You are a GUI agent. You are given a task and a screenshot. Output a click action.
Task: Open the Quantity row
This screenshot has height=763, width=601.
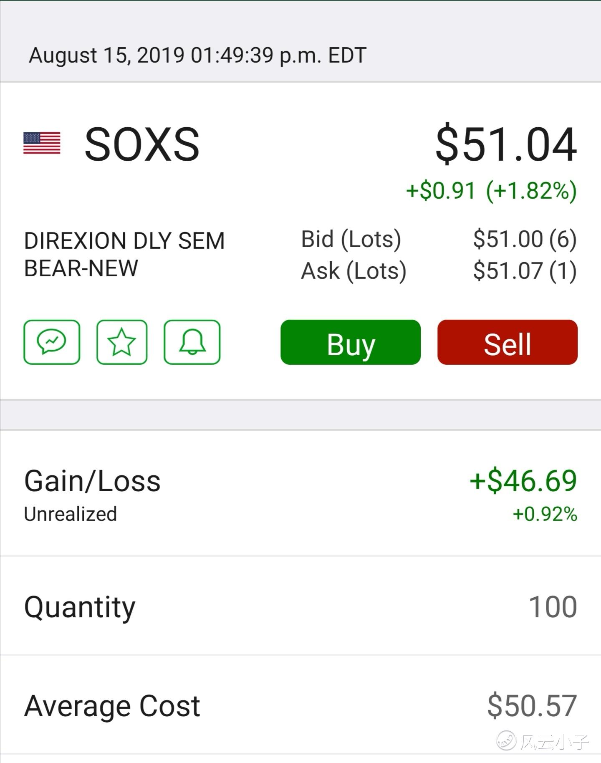[300, 606]
